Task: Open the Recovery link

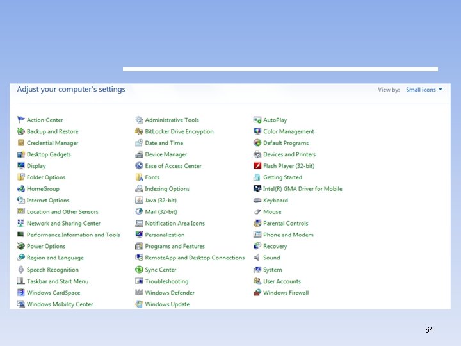Action: pos(275,246)
